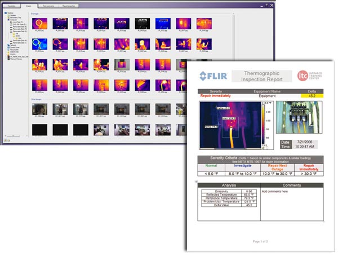Viewport: 338px width, 256px height.
Task: Click the Emissivity value 0.96
Action: tap(249, 192)
